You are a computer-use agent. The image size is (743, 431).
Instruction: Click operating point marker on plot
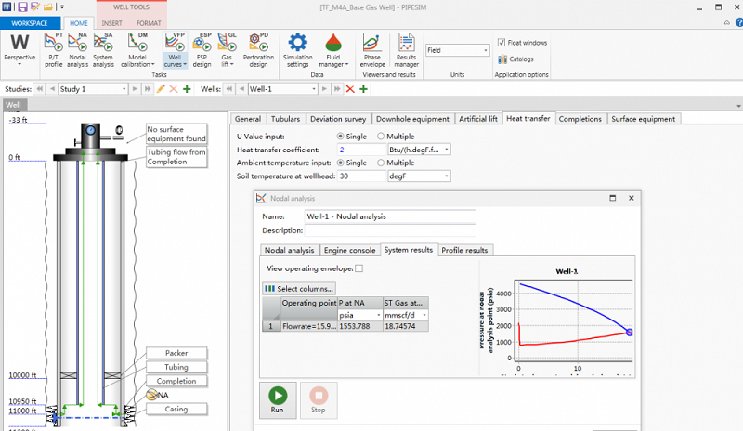[x=630, y=332]
